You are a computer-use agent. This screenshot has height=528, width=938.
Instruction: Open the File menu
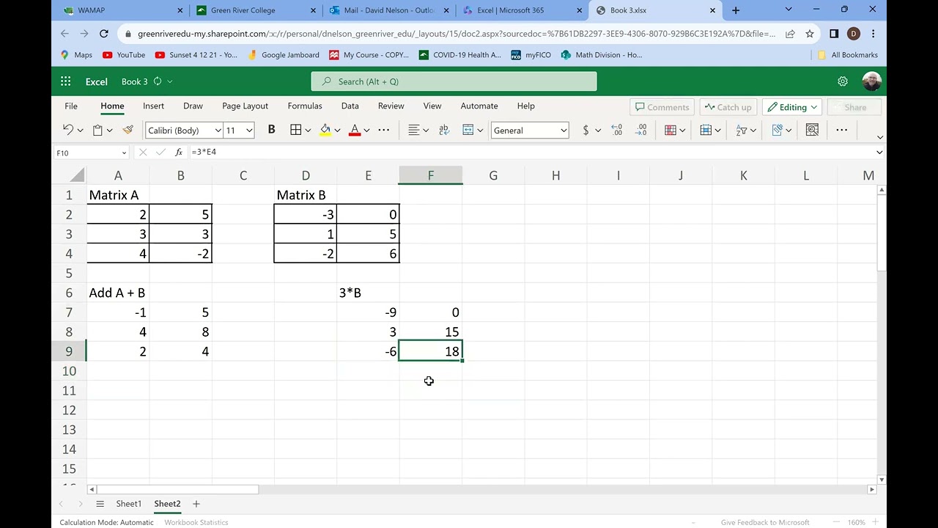pyautogui.click(x=71, y=106)
